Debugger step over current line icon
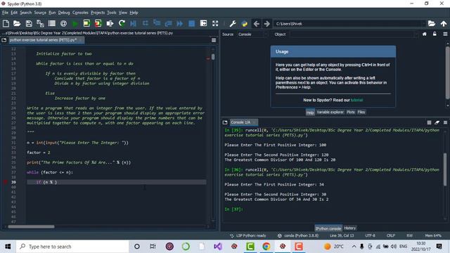This screenshot has width=450, height=253. click(146, 23)
